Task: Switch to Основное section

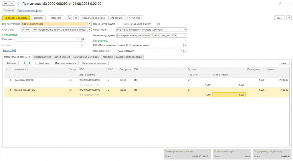Action: point(9,11)
